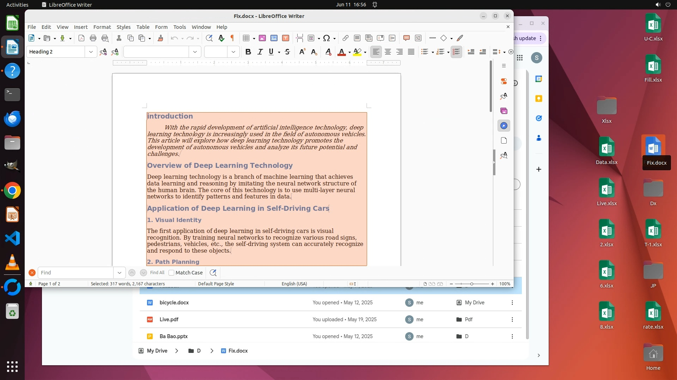Toggle justified alignment
Image resolution: width=677 pixels, height=380 pixels.
pos(411,52)
